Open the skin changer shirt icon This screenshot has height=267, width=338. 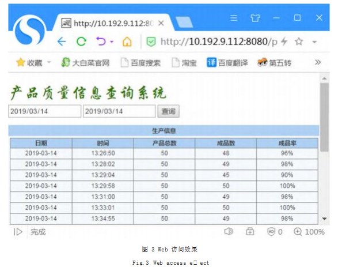pos(255,18)
